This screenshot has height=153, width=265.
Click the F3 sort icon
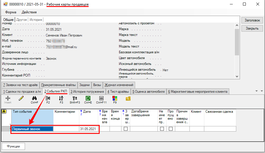(61, 99)
